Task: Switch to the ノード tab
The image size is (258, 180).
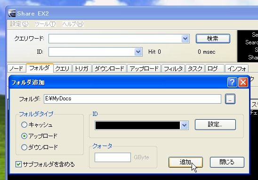Action: tap(16, 68)
